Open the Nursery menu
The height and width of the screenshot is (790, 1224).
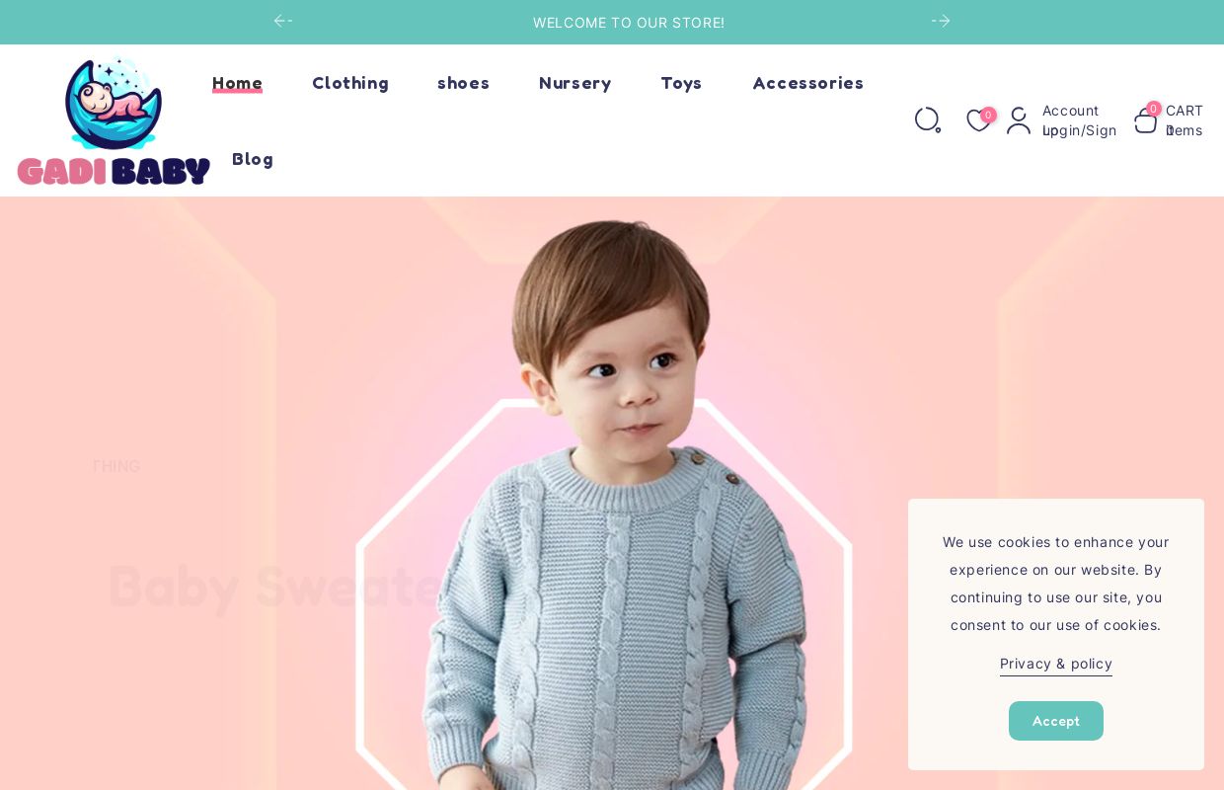[x=575, y=83]
